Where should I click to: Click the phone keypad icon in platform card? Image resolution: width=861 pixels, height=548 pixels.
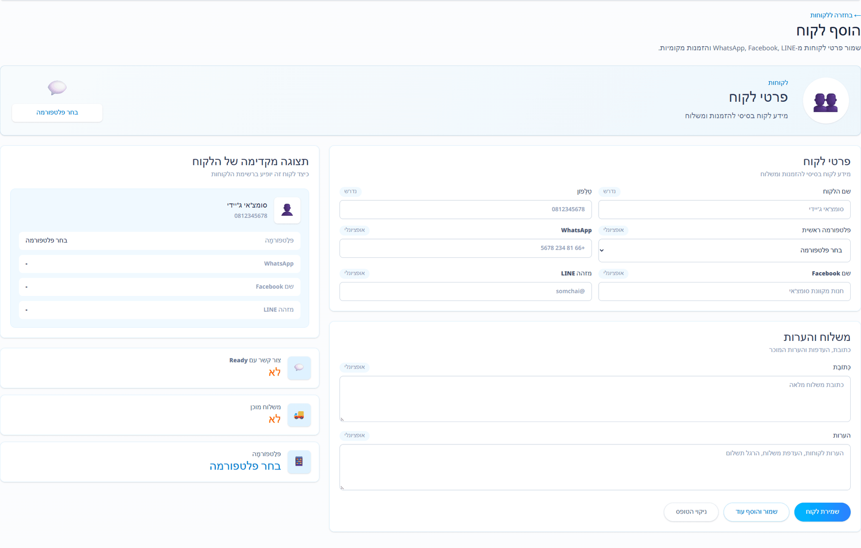pos(299,461)
